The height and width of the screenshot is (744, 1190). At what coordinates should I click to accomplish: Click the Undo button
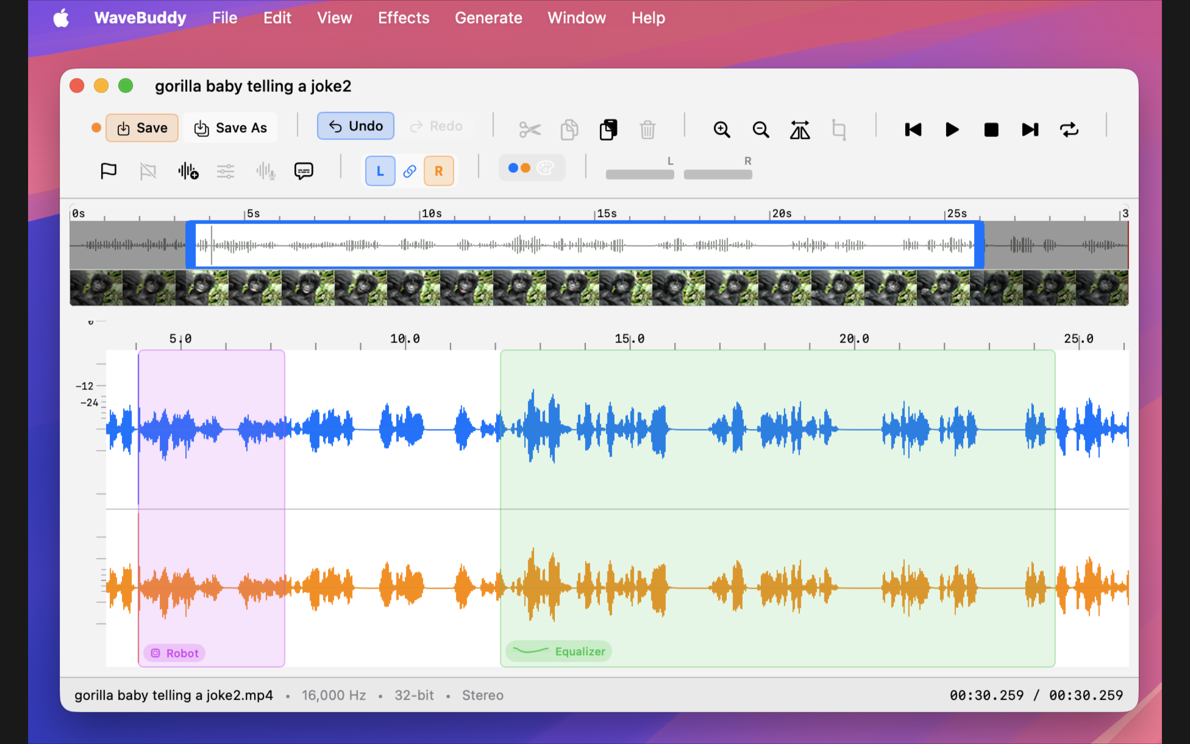(355, 126)
